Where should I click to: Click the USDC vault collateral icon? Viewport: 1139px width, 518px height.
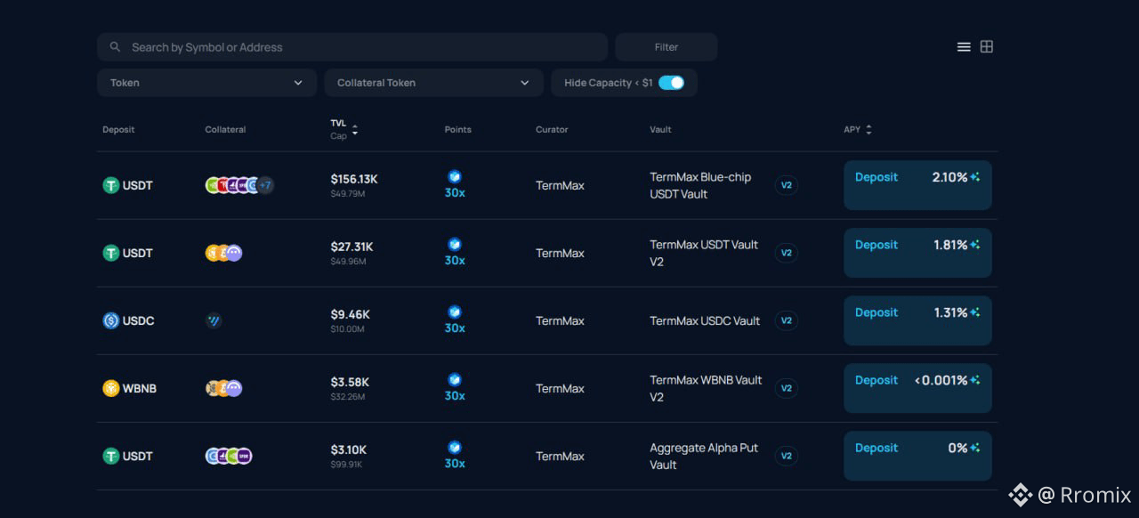(x=214, y=320)
